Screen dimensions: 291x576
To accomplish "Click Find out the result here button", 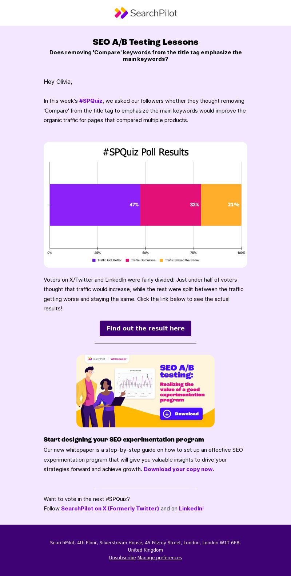I will [x=145, y=328].
